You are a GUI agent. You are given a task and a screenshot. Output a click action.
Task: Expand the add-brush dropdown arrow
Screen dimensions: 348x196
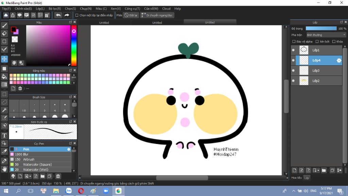[x=30, y=176]
